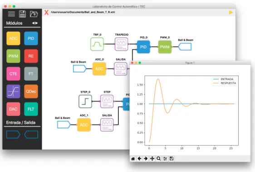Click the zoom magnifier in figure toolbar
The image size is (255, 172).
click(158, 158)
